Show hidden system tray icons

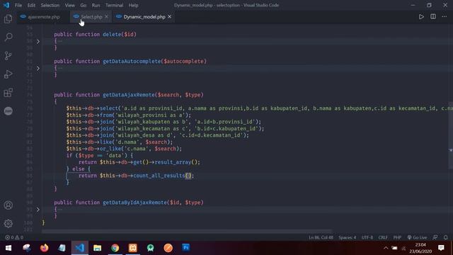click(386, 248)
